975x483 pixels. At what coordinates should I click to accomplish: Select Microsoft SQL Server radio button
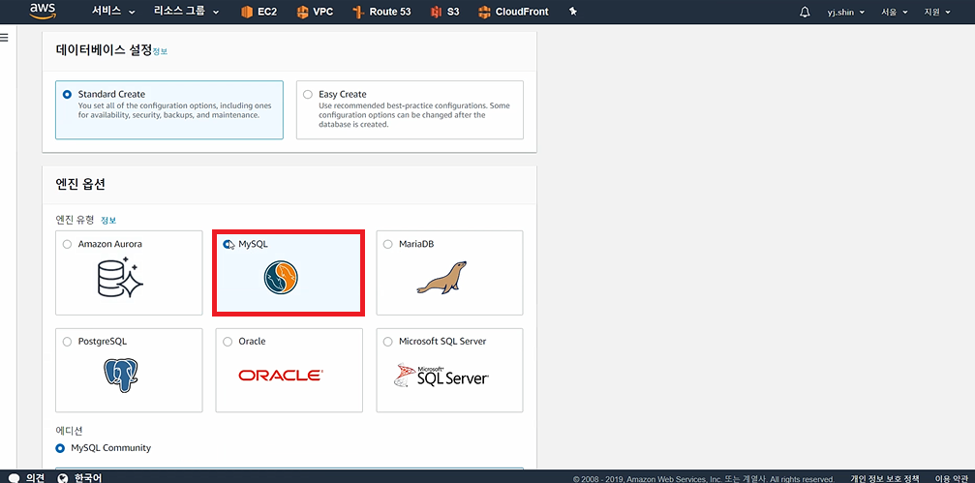point(388,342)
